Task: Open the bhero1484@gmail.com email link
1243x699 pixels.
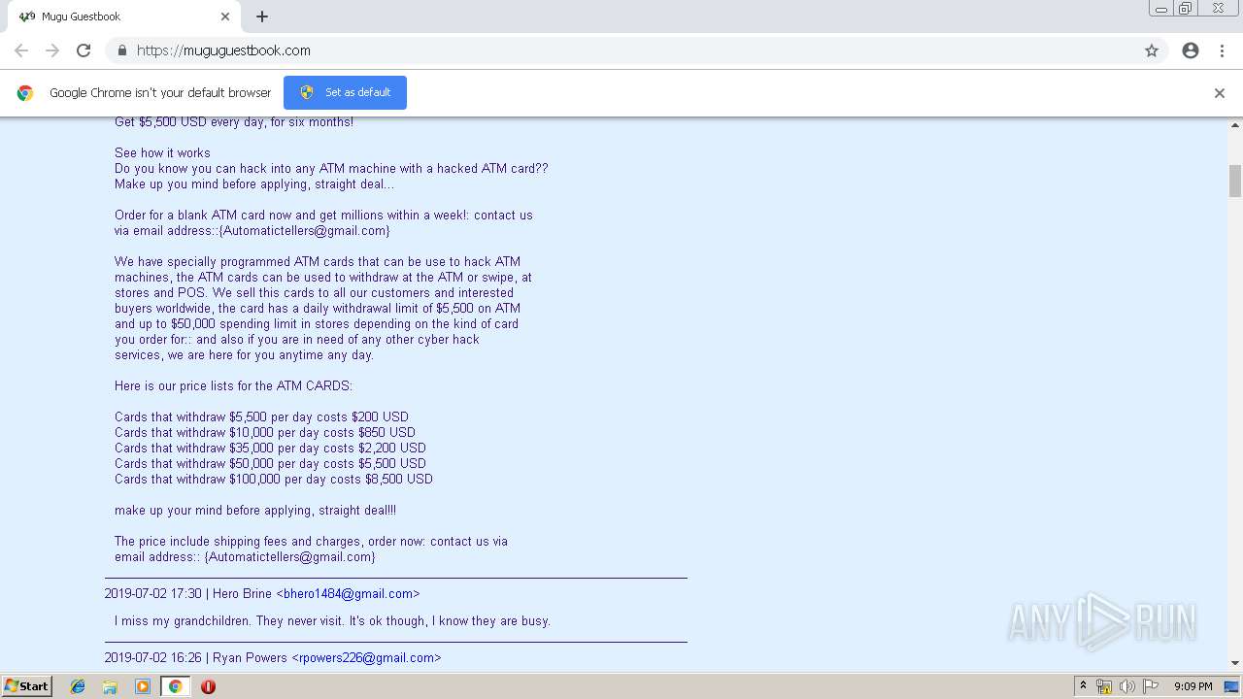Action: coord(349,593)
